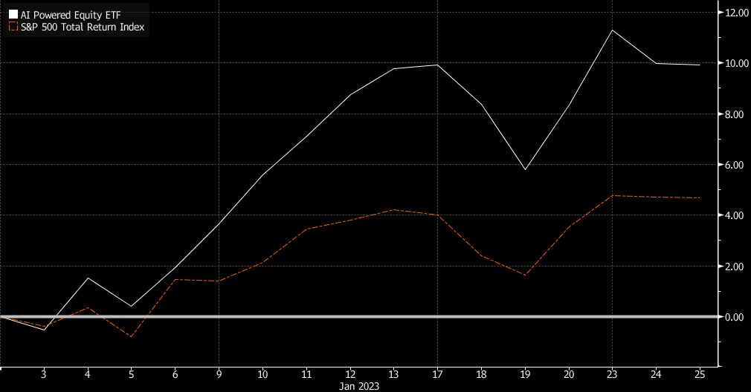Click the white AI Powered Equity ETF legend swatch
Viewport: 751px width, 392px height.
click(13, 13)
